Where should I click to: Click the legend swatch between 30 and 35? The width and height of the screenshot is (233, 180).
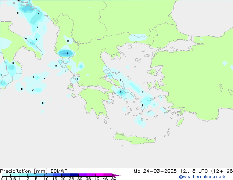(x=83, y=175)
